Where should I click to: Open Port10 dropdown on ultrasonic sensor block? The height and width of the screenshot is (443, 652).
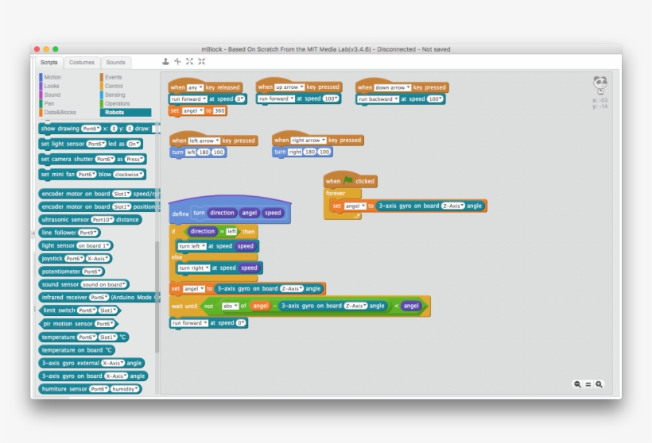coord(102,219)
